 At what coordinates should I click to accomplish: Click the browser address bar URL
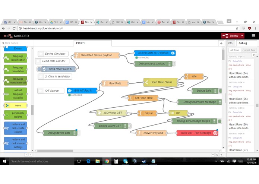click(42, 28)
